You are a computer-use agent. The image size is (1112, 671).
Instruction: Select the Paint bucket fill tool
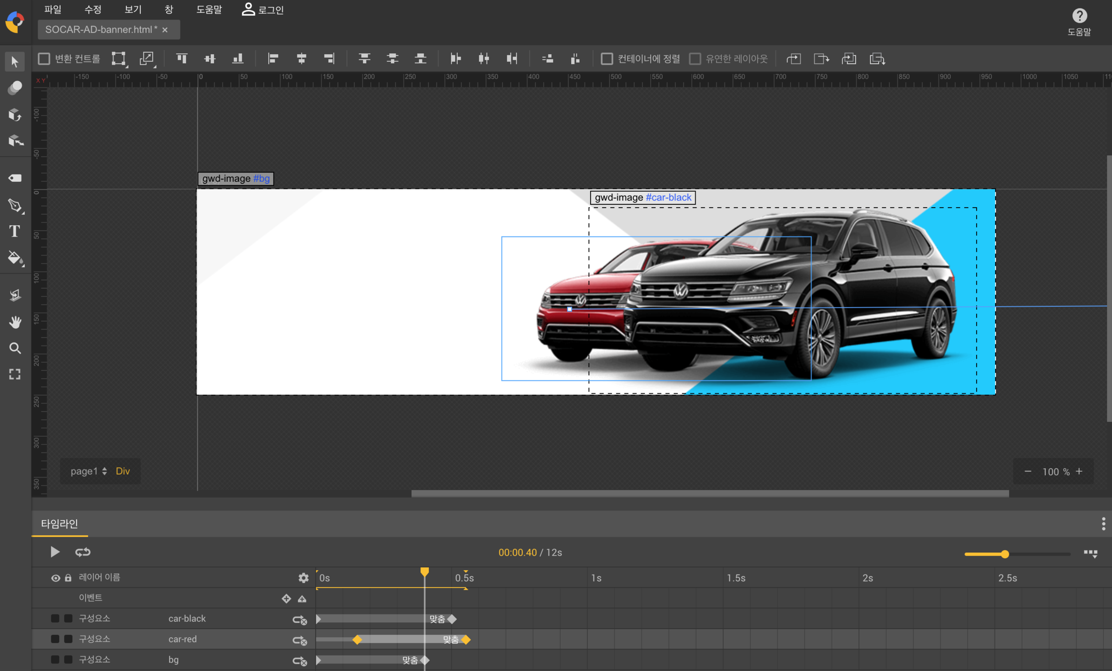coord(15,257)
